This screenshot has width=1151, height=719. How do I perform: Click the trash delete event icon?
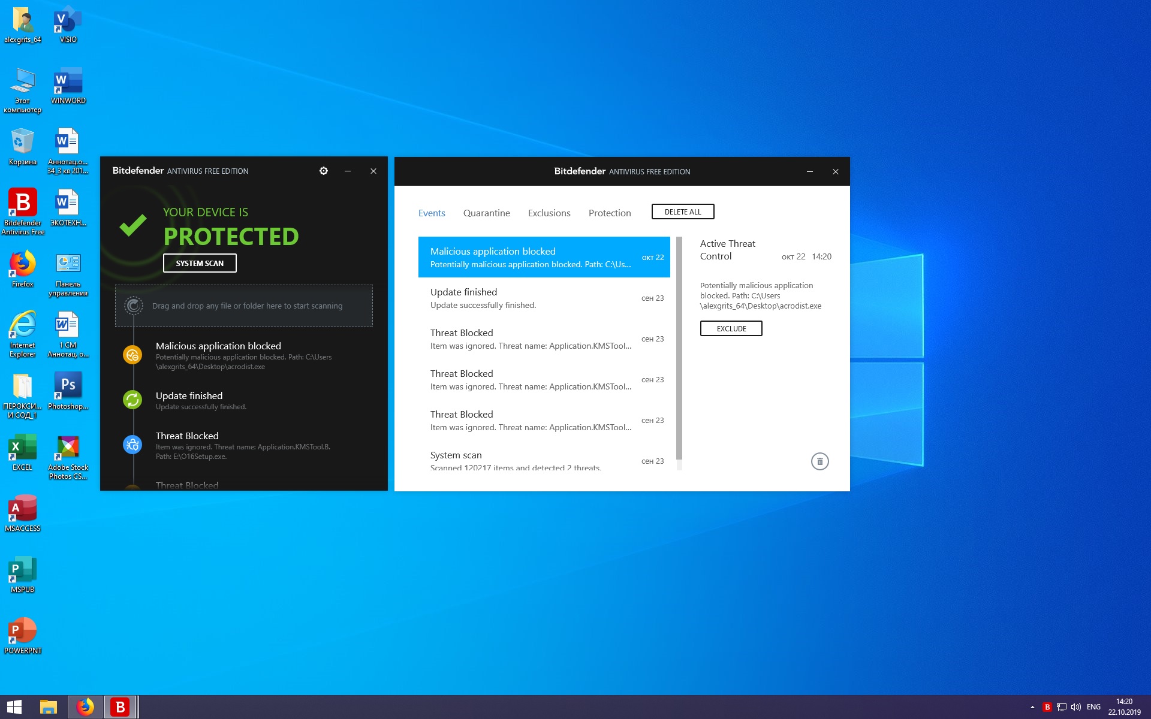tap(819, 461)
